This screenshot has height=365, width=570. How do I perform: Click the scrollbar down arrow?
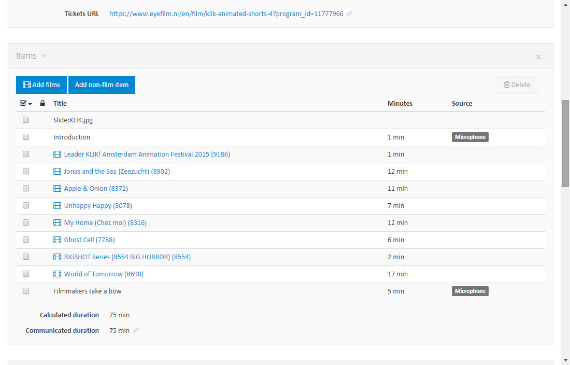click(x=565, y=360)
